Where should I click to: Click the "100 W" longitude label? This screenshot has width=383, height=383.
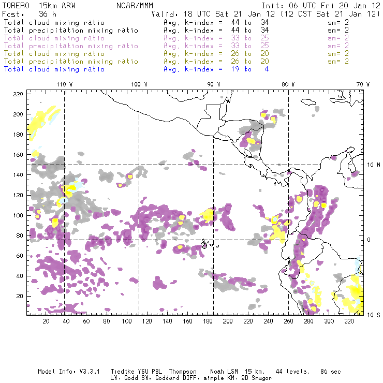click(139, 84)
